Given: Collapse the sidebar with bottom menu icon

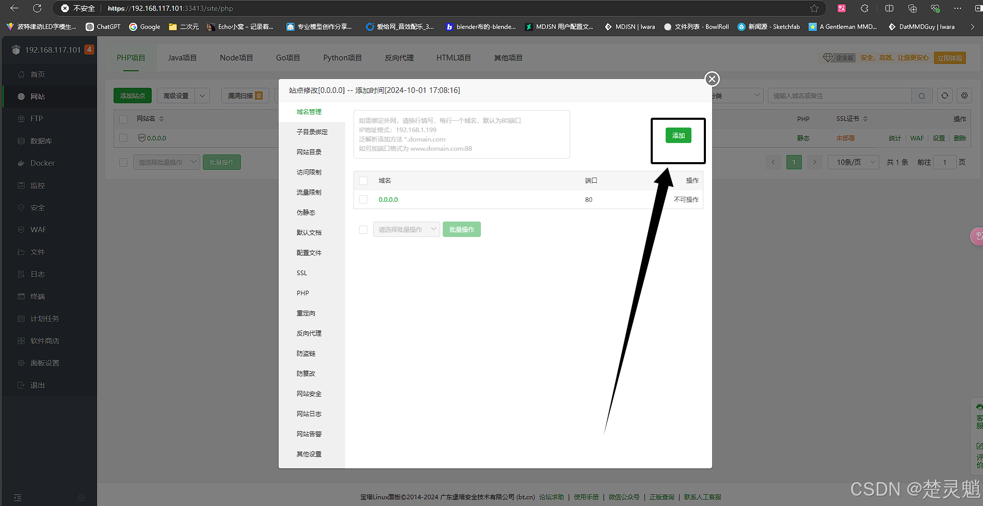Looking at the screenshot, I should coord(18,498).
